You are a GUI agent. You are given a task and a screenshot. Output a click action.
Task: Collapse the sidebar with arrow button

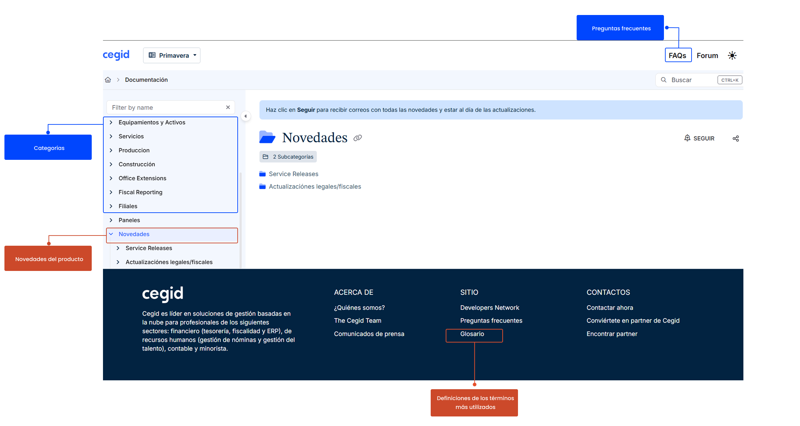click(x=246, y=116)
